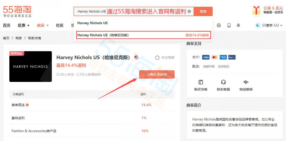Click the US flag icon beside merchant name
The image size is (286, 141).
(x=136, y=57)
